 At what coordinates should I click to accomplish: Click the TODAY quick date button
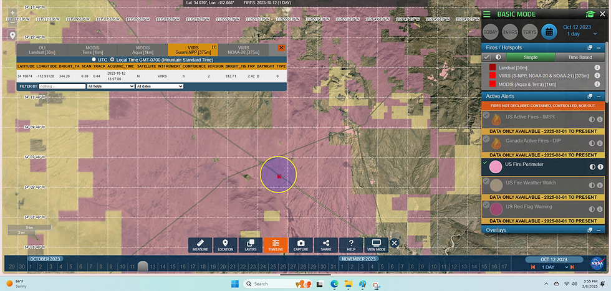491,32
